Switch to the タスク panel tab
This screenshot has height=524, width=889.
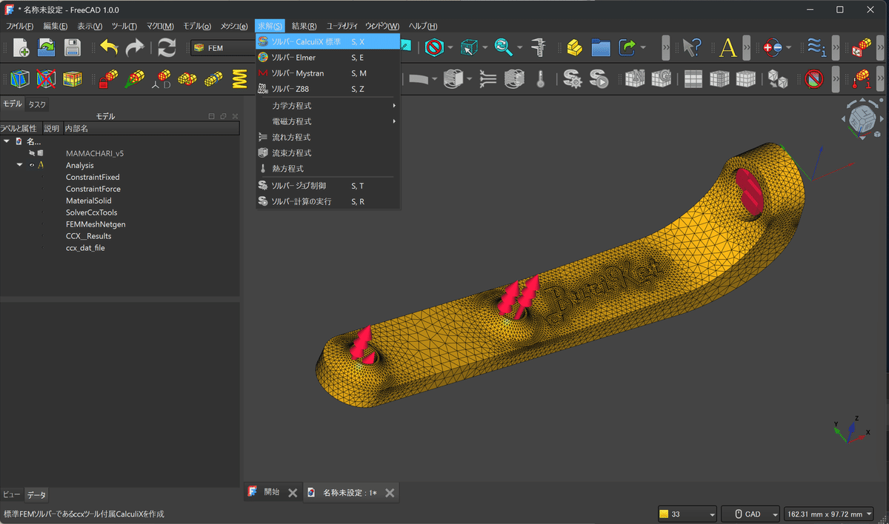click(37, 104)
